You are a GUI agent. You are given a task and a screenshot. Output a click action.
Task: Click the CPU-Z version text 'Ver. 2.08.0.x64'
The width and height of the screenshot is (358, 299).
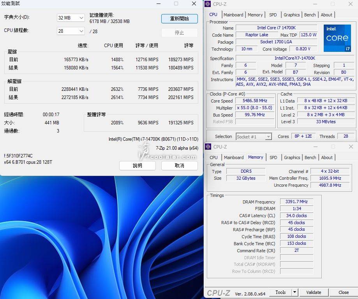pyautogui.click(x=250, y=294)
